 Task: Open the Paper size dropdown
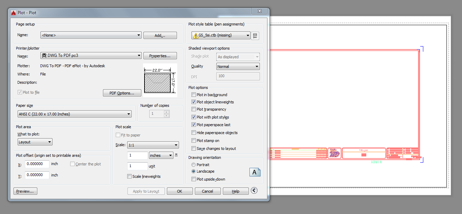point(75,114)
